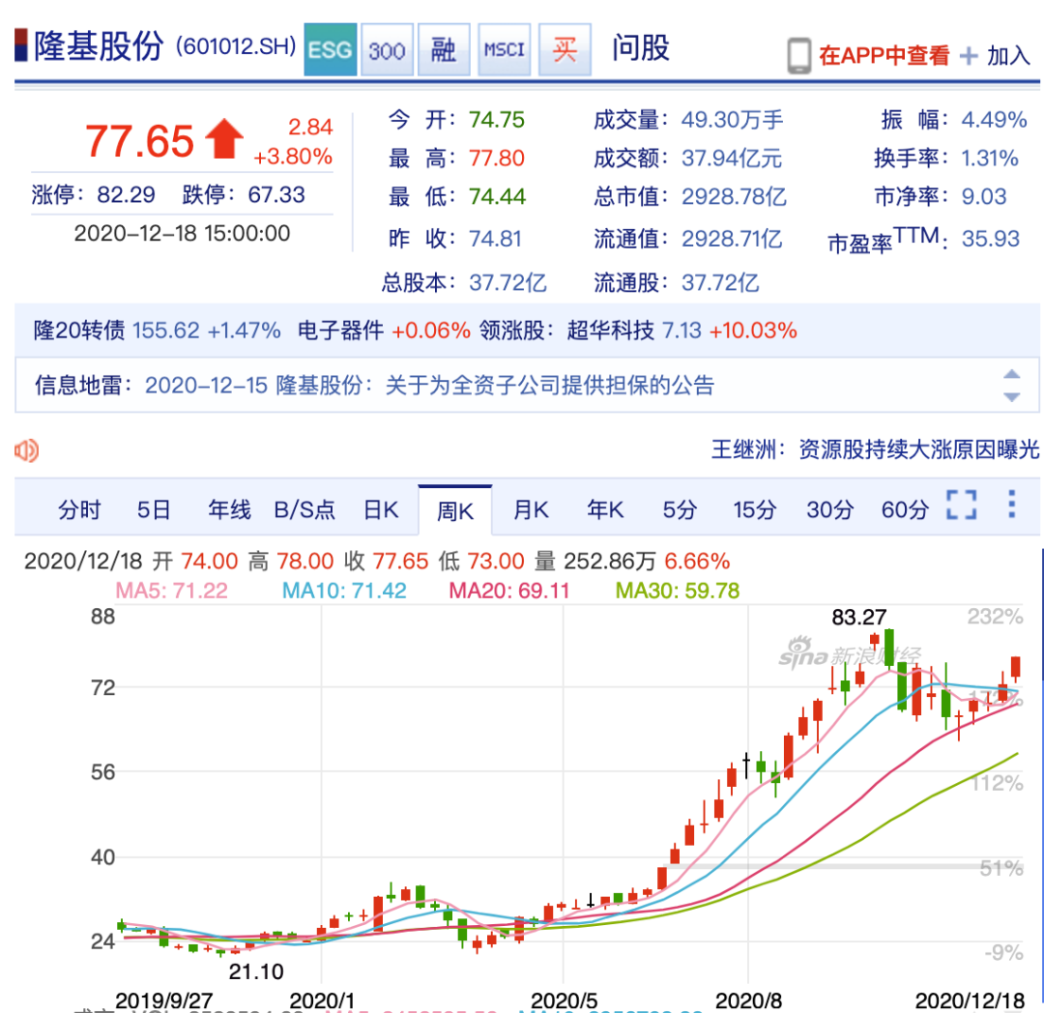Click the MA5: 71.22 indicator label
The width and height of the screenshot is (1044, 1013).
tap(172, 591)
